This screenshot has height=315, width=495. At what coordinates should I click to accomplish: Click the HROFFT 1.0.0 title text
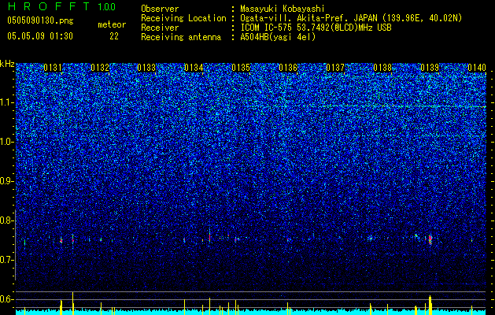tap(61, 6)
